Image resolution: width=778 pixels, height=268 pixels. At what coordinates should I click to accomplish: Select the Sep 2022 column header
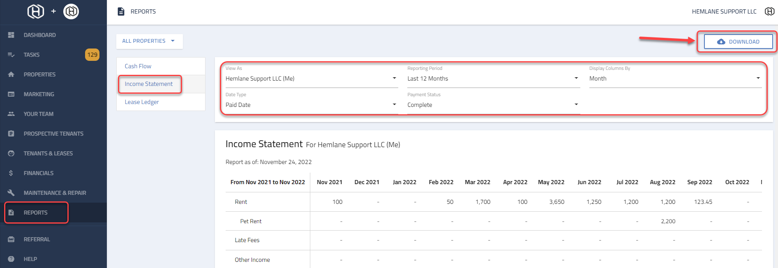click(x=700, y=182)
